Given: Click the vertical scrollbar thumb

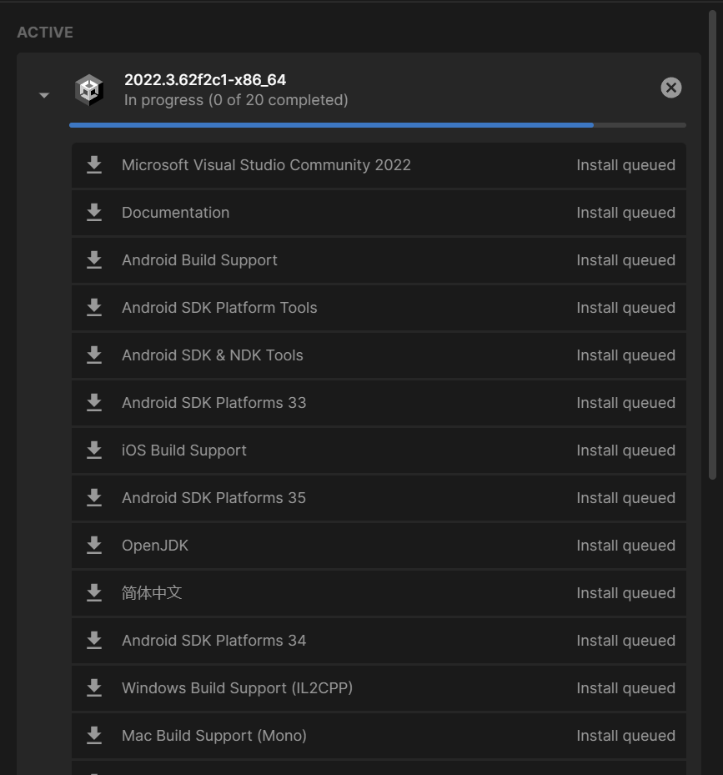Looking at the screenshot, I should pos(712,245).
